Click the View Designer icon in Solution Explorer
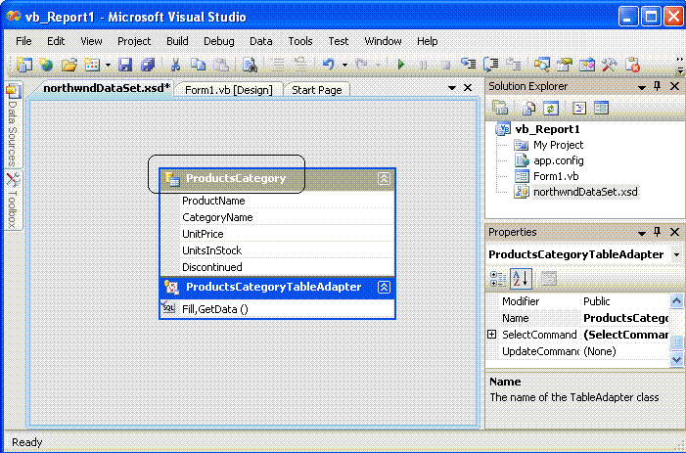 tap(601, 108)
